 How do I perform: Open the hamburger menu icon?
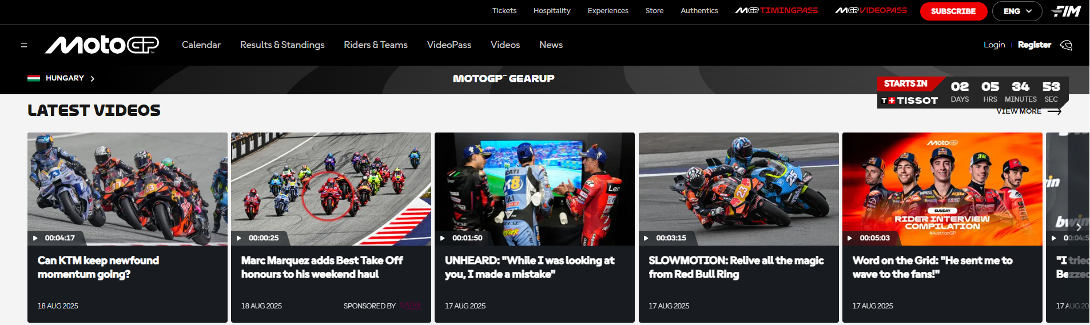24,45
